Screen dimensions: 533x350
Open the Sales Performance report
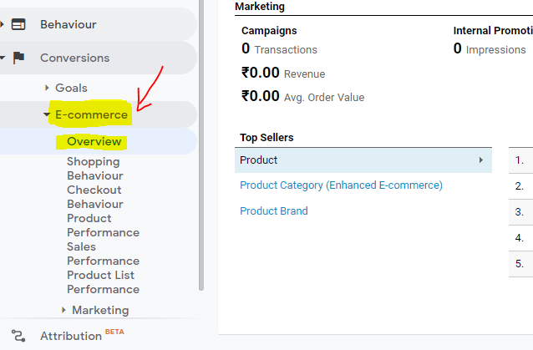pos(103,254)
